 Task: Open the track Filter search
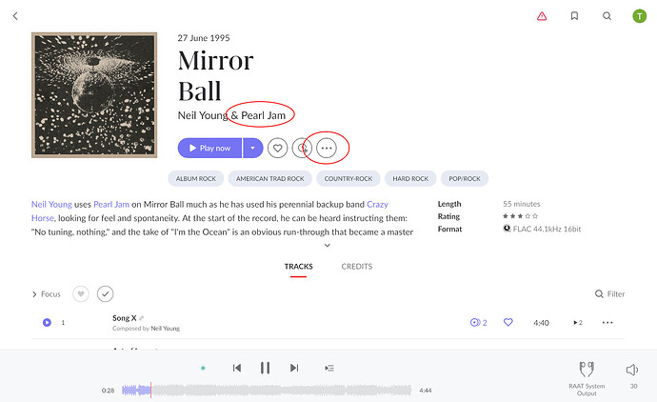tap(610, 294)
